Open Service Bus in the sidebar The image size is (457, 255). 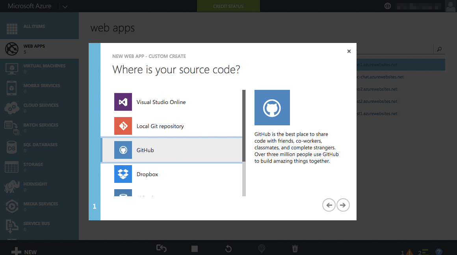(39, 226)
